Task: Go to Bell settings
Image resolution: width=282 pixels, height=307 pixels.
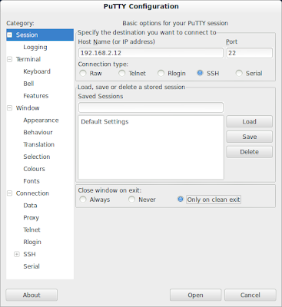Action: [28, 84]
